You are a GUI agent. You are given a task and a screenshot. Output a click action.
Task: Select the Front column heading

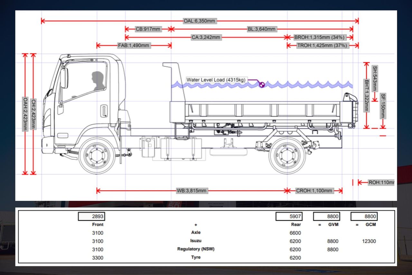click(98, 224)
